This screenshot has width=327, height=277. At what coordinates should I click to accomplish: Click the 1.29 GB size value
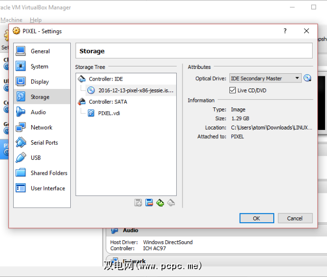pos(240,118)
